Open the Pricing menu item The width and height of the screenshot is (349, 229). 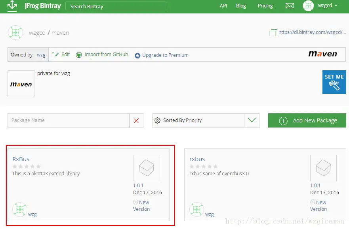(x=265, y=6)
